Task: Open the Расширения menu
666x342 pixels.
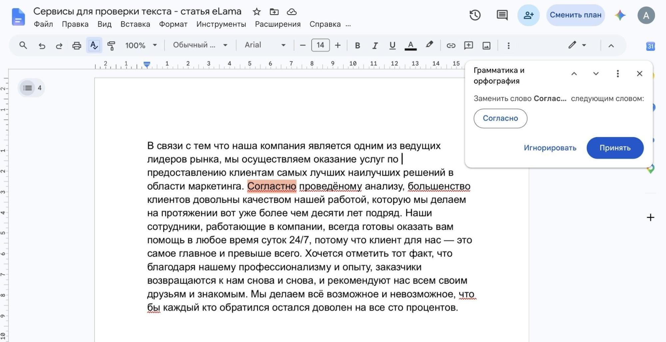Action: coord(278,24)
